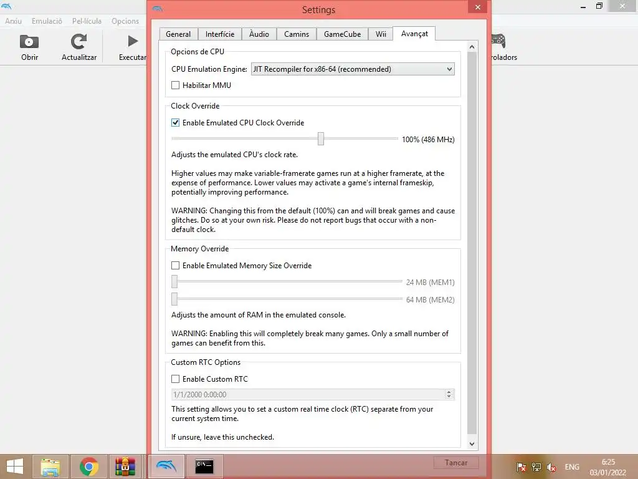Click the Executar play icon
The height and width of the screenshot is (479, 638).
(x=133, y=41)
